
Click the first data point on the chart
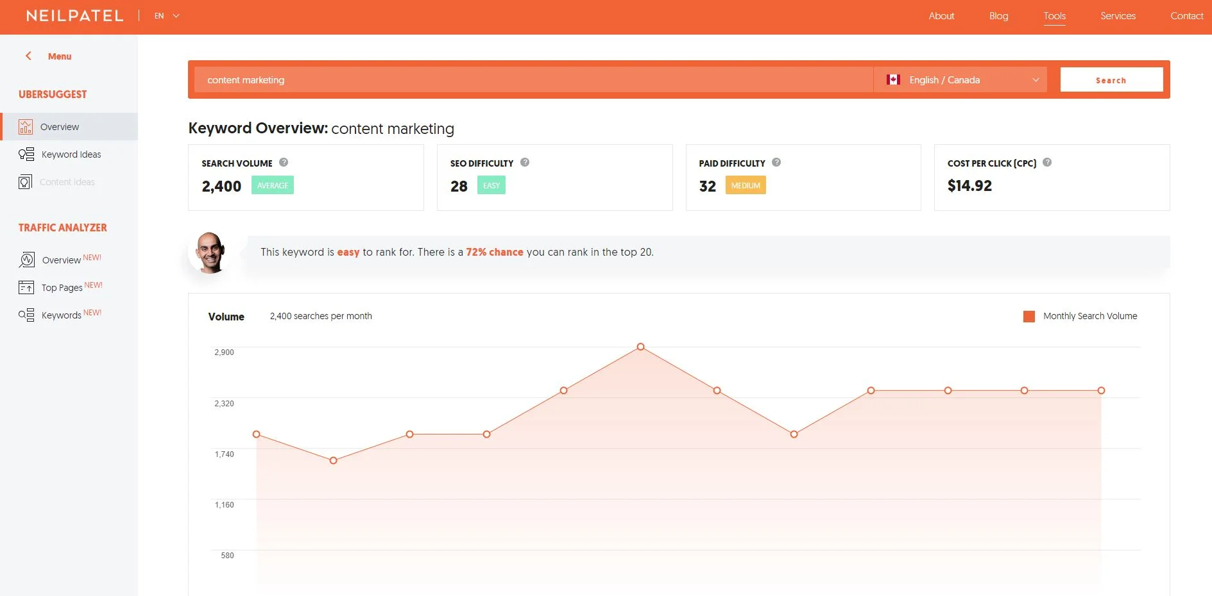[x=257, y=434]
